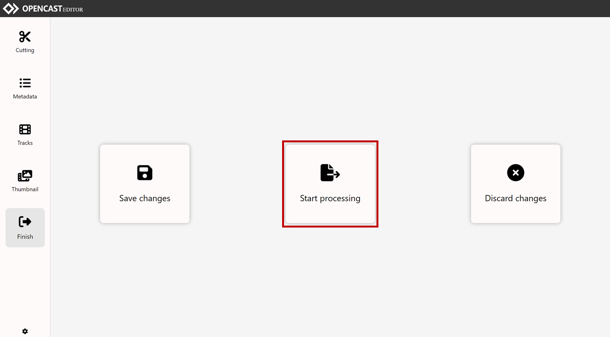Screen dimensions: 610x337
Task: Switch to the Metadata tab label
Action: pyautogui.click(x=25, y=97)
